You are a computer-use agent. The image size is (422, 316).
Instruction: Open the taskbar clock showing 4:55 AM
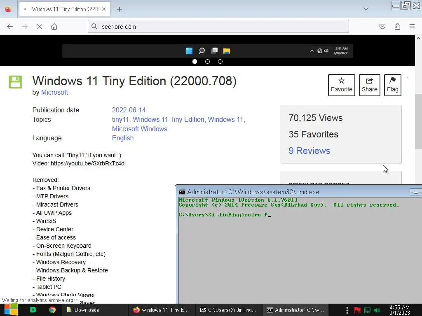pyautogui.click(x=400, y=310)
